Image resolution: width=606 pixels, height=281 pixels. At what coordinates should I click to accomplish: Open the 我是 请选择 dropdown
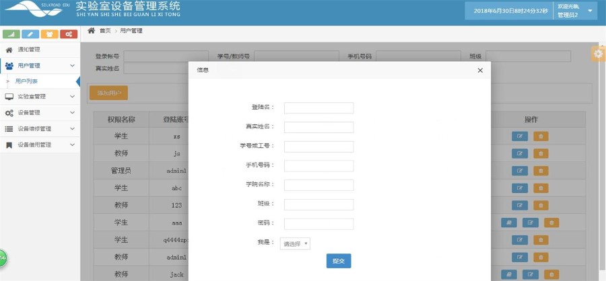pyautogui.click(x=295, y=243)
